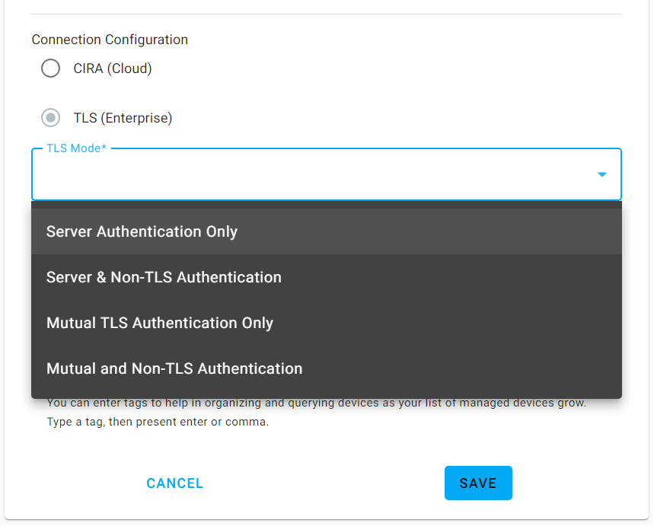This screenshot has width=654, height=526.
Task: Click the highlighted Server Authentication Only row
Action: tap(142, 231)
